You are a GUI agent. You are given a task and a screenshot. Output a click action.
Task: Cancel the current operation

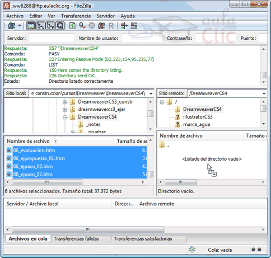[x=92, y=26]
